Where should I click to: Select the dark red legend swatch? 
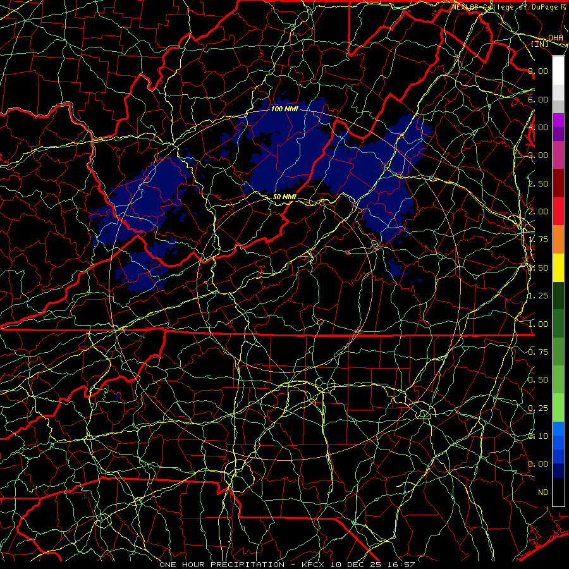[558, 183]
